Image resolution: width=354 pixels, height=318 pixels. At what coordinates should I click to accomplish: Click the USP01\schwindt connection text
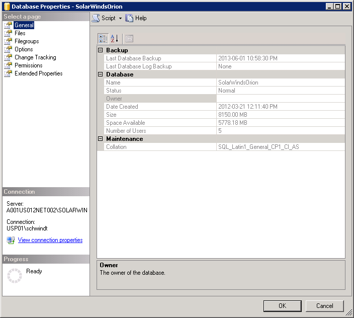point(27,228)
